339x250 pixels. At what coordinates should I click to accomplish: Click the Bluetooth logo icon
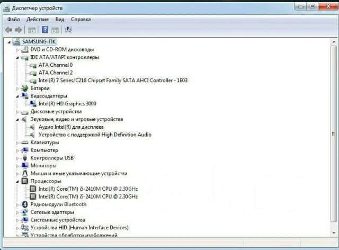[25, 204]
